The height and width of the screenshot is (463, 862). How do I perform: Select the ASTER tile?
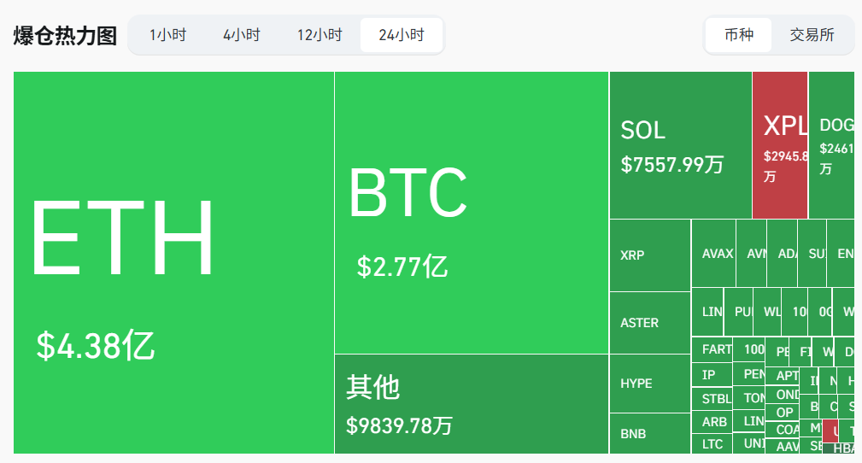click(x=649, y=323)
